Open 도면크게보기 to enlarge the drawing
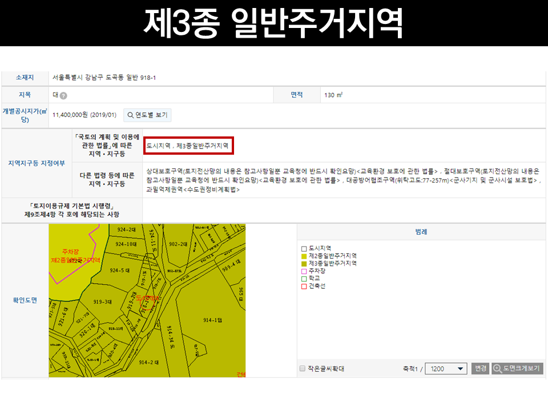Viewport: 548px width, 411px height. (x=513, y=368)
